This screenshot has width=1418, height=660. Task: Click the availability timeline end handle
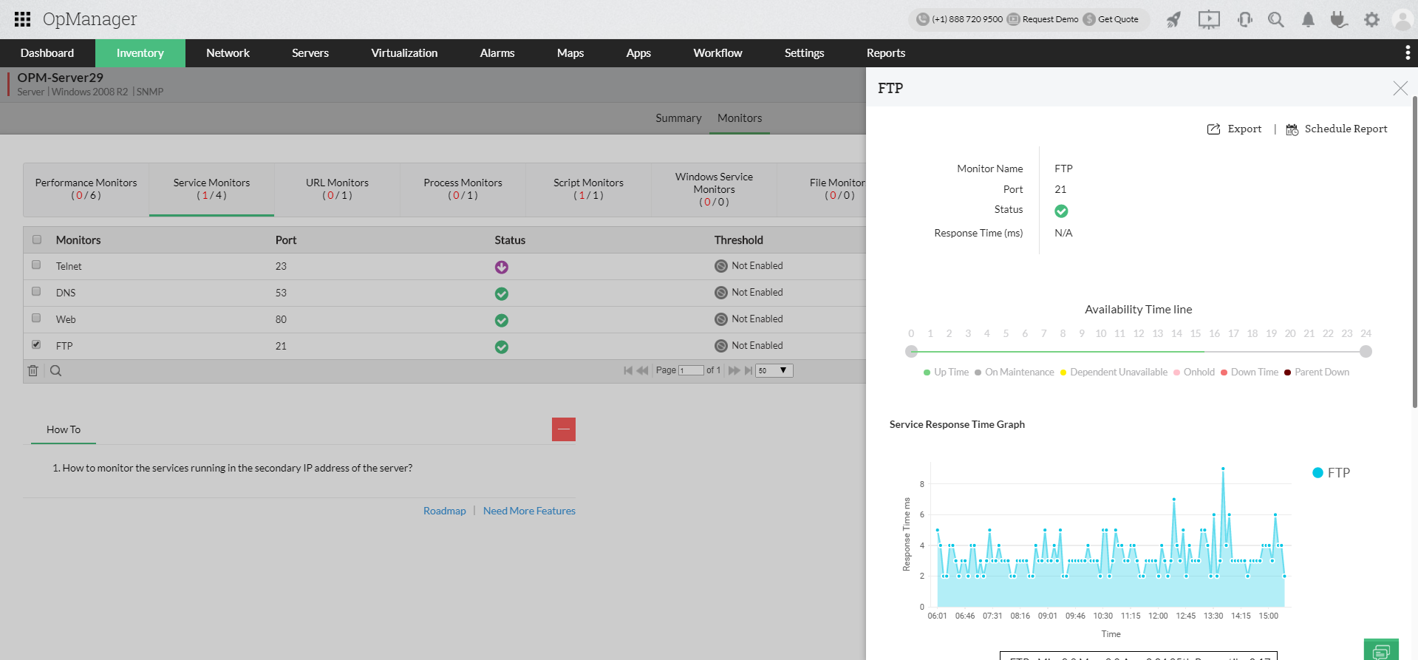tap(1366, 352)
